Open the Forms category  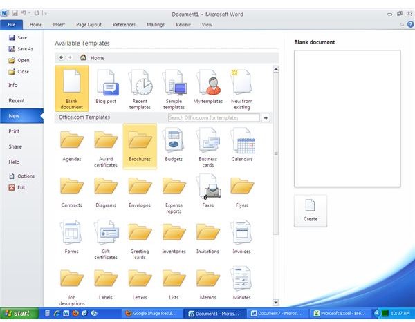coord(72,237)
